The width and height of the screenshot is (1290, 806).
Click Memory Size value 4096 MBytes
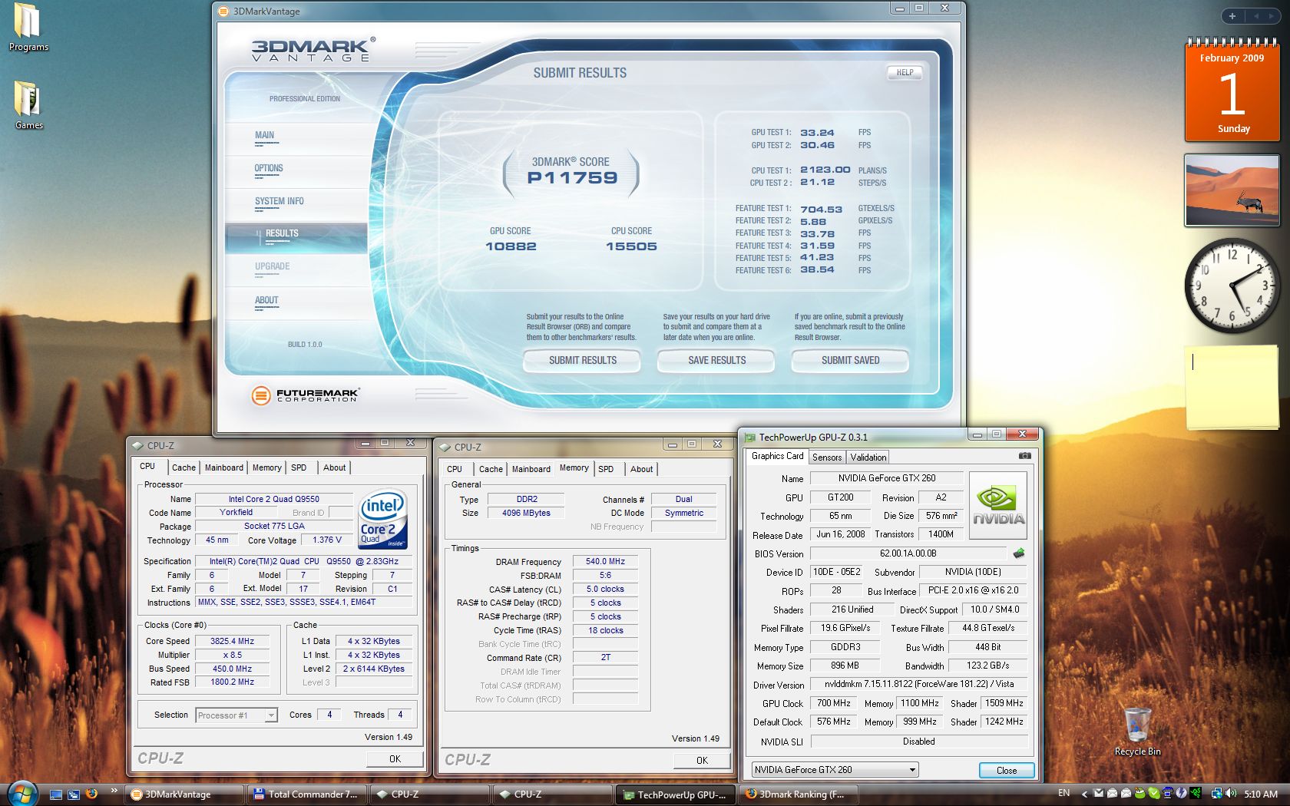(526, 513)
